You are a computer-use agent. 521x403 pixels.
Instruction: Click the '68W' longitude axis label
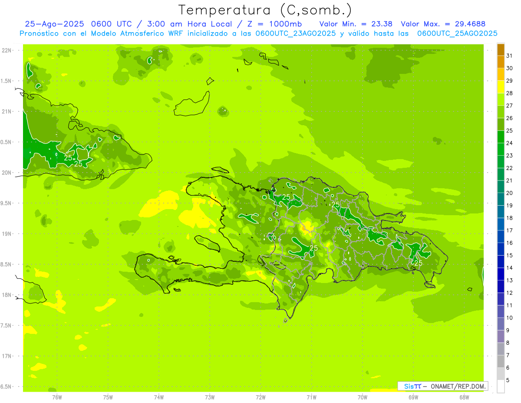click(x=464, y=397)
